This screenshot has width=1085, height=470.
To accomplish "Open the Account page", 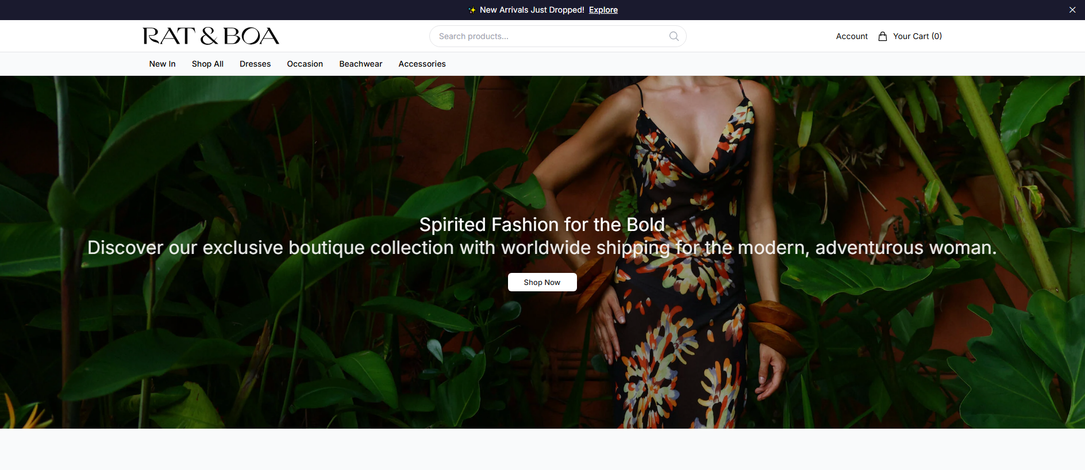I will (852, 36).
